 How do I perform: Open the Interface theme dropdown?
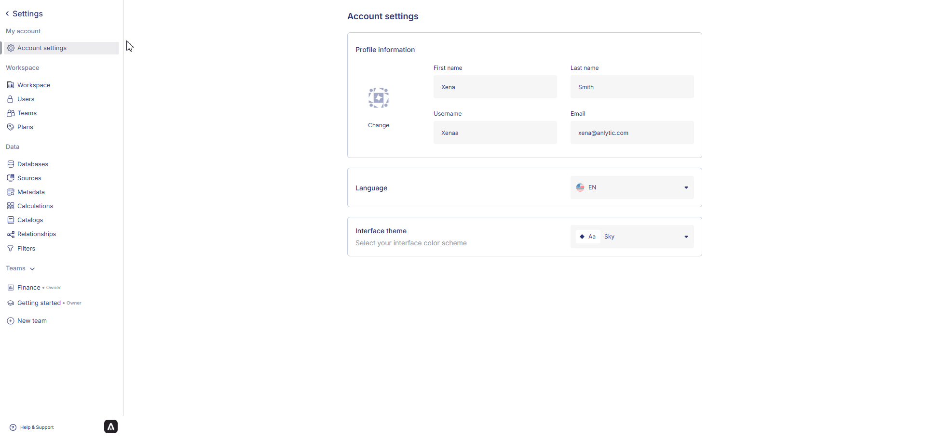[632, 237]
